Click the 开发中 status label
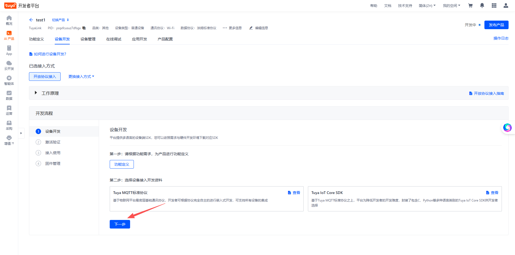This screenshot has width=515, height=255. (470, 25)
